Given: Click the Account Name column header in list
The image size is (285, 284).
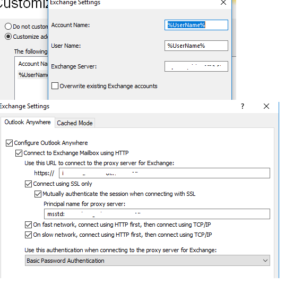Looking at the screenshot, I should coord(33,64).
